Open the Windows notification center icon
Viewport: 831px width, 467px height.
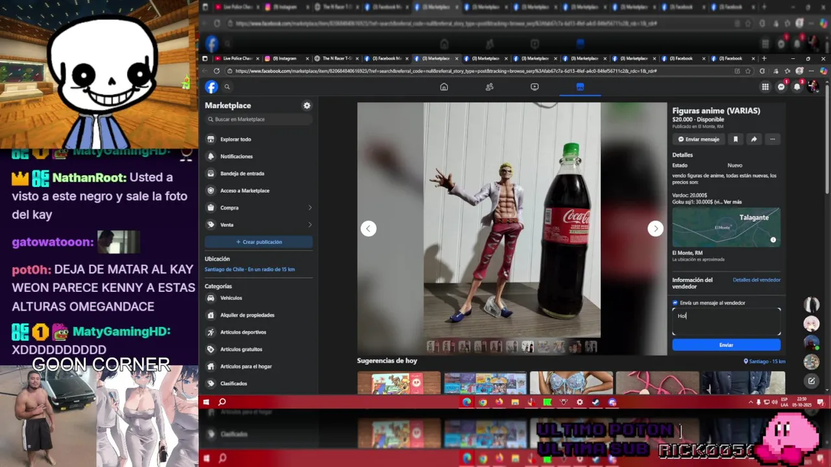pos(822,402)
